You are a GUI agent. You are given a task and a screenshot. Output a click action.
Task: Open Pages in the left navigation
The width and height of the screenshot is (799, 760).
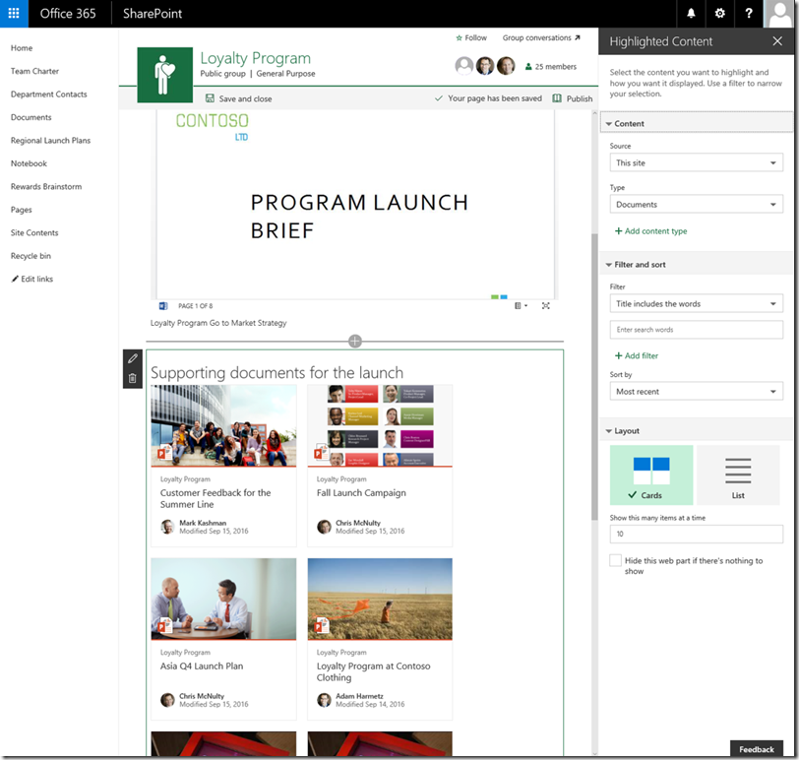(21, 210)
